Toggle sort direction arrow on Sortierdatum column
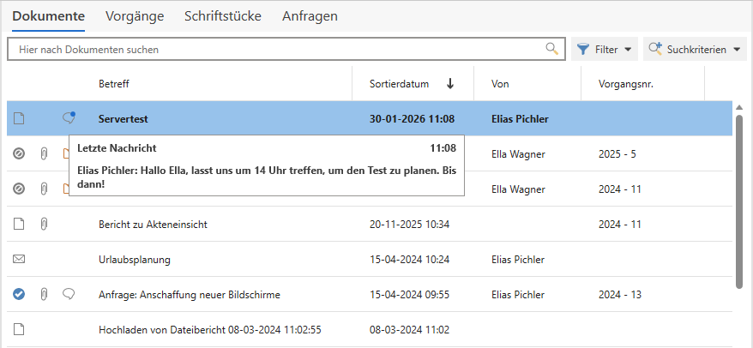753x348 pixels. (450, 84)
